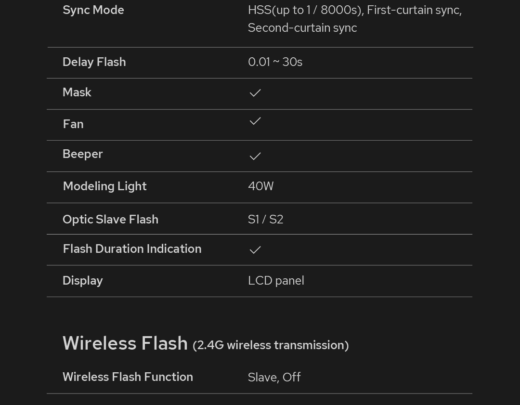Select the Delay Flash label
520x405 pixels.
pyautogui.click(x=94, y=62)
